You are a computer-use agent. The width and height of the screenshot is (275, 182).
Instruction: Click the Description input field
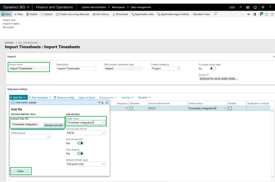[76, 68]
